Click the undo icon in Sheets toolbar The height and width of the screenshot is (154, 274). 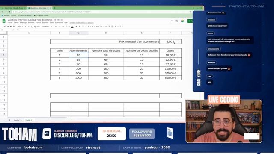coord(5,27)
